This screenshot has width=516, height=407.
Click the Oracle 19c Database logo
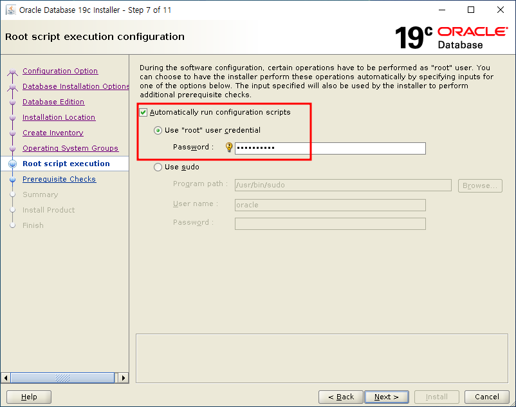click(451, 37)
